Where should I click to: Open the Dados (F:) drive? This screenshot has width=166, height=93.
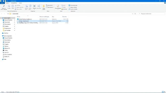point(7,57)
